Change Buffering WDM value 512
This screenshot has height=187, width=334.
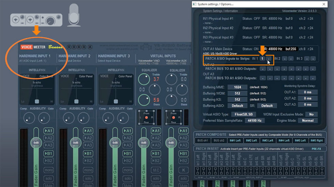point(237,93)
